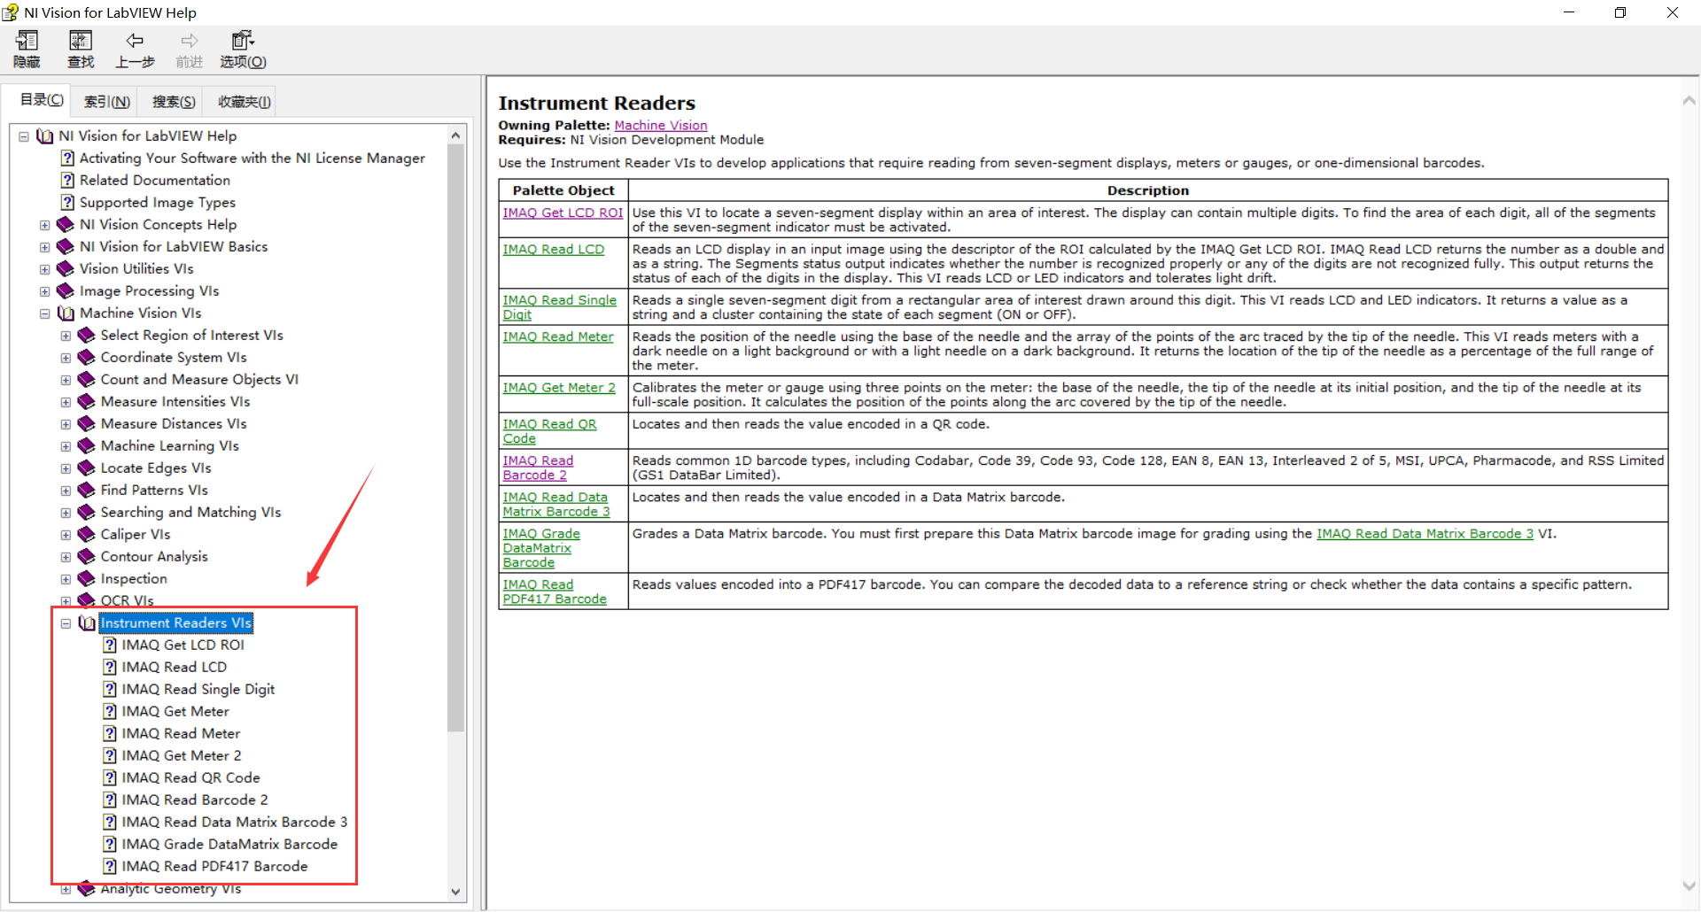Collapse the Instrument Readers VIs node

(x=66, y=623)
